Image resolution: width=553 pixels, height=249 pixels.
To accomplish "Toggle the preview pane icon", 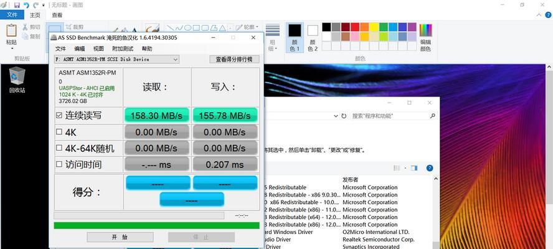I will 414,168.
